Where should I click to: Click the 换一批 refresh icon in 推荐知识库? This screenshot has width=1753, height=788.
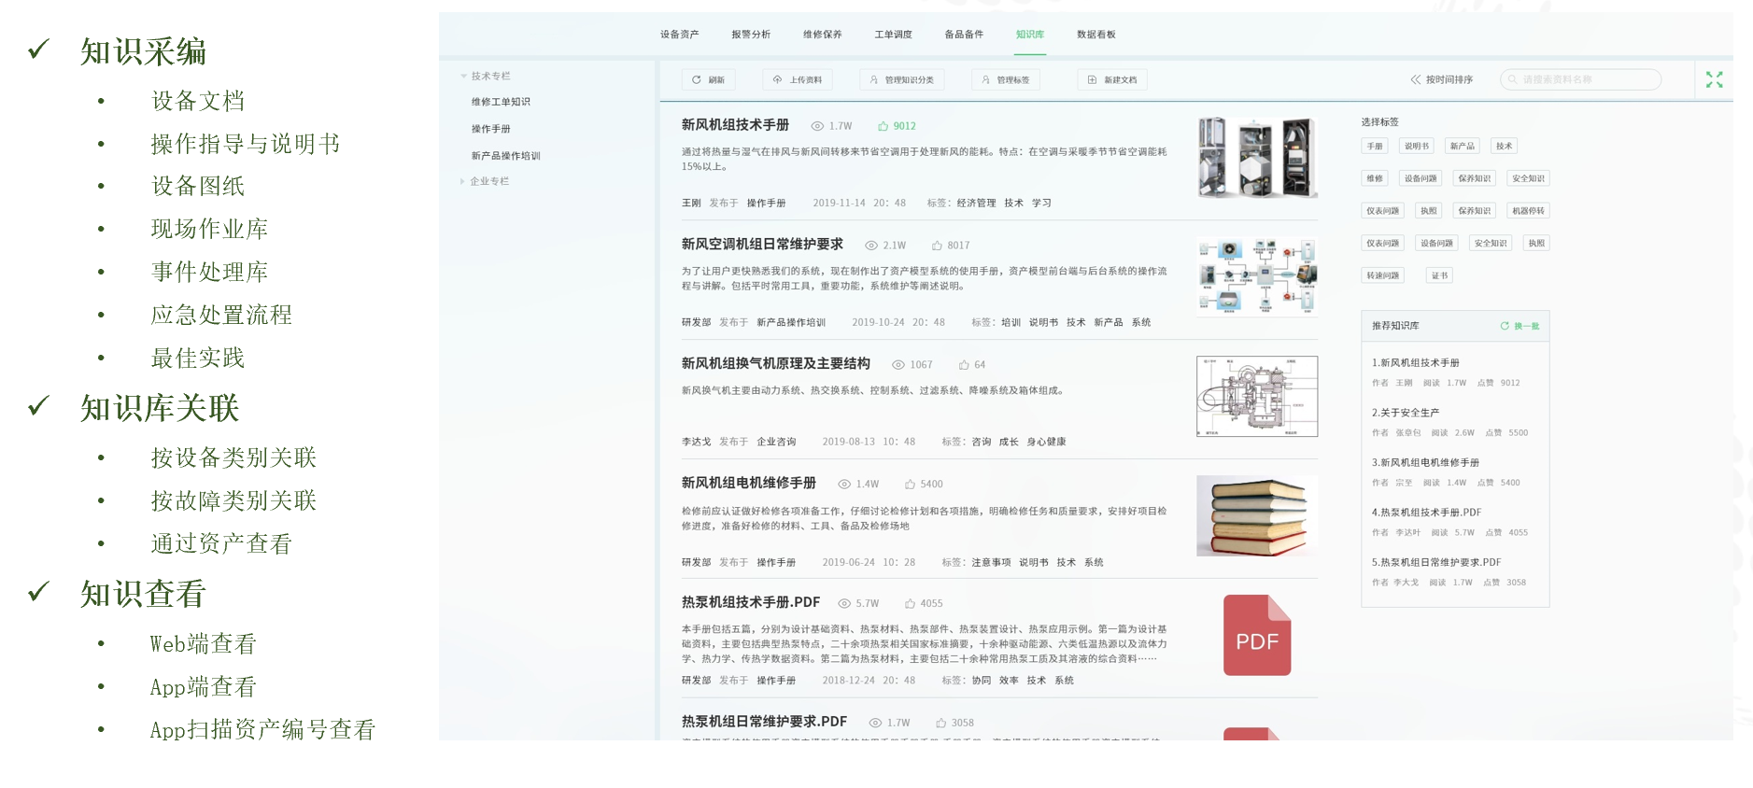click(x=1505, y=326)
